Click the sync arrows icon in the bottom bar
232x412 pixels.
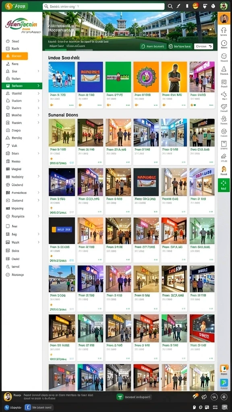(205, 397)
